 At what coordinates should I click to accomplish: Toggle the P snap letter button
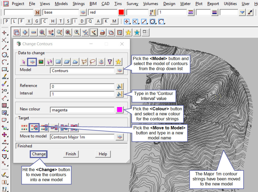[x=6, y=21]
